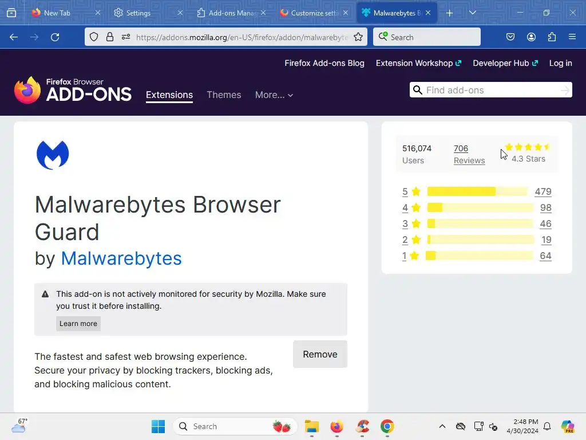The width and height of the screenshot is (586, 440).
Task: Open the Windows Start menu
Action: [x=158, y=426]
